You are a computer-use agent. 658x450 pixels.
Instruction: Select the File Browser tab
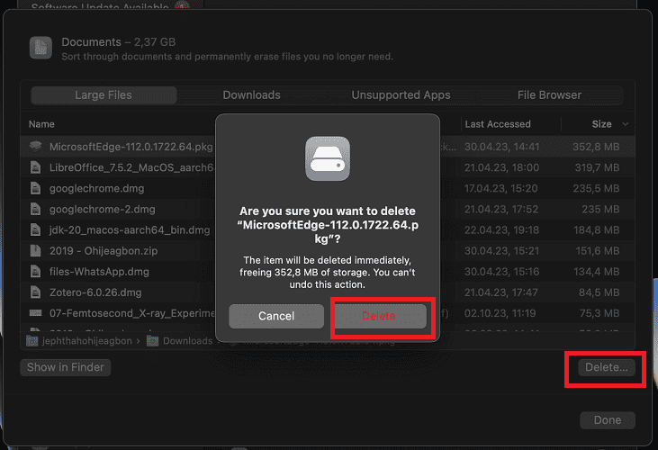[549, 95]
